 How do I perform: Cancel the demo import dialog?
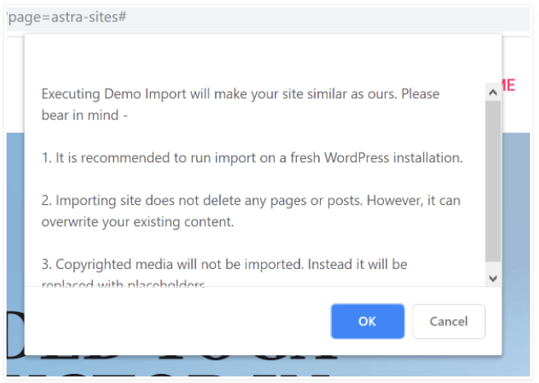point(449,321)
